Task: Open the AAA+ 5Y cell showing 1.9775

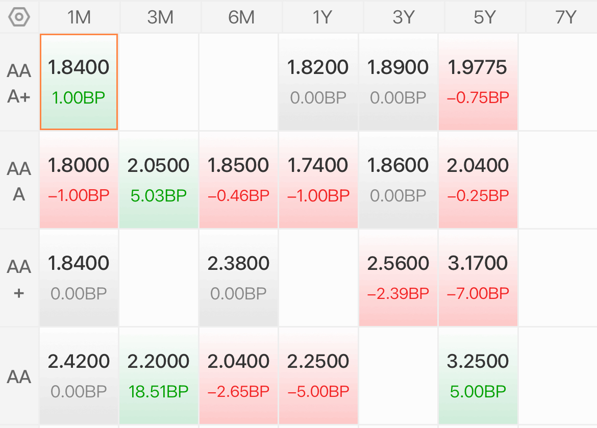Action: 478,82
